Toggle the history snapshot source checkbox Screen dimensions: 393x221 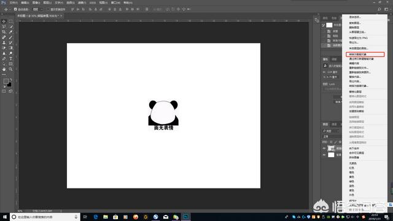(324, 25)
